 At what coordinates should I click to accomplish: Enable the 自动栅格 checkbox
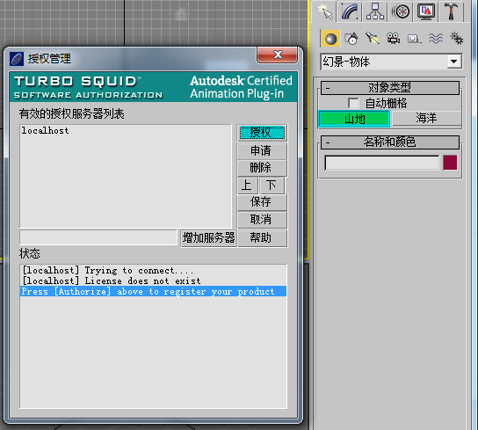353,103
